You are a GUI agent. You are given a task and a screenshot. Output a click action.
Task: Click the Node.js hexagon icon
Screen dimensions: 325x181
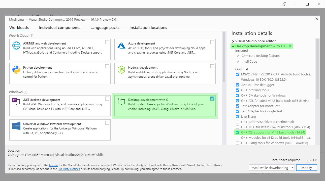121,70
